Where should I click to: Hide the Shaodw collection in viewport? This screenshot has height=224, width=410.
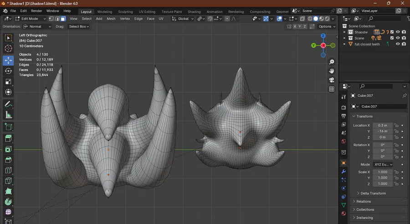[x=398, y=32]
